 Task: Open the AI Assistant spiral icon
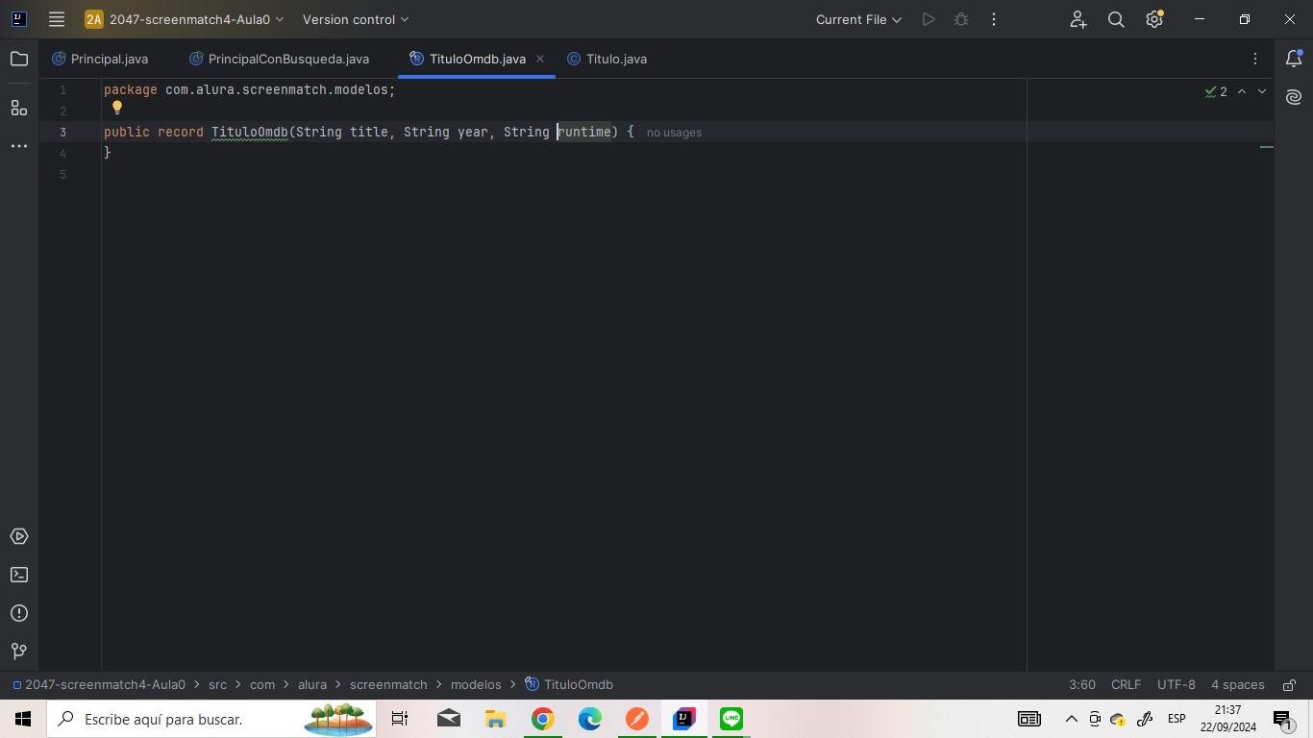point(1294,97)
